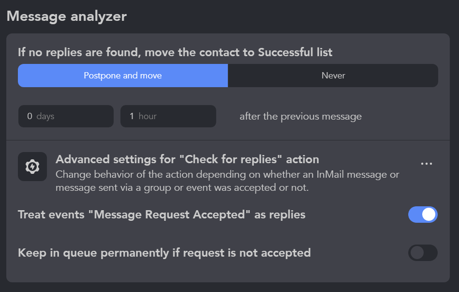Click the three-dot menu near advanced settings
Viewport: 459px width, 292px height.
426,163
